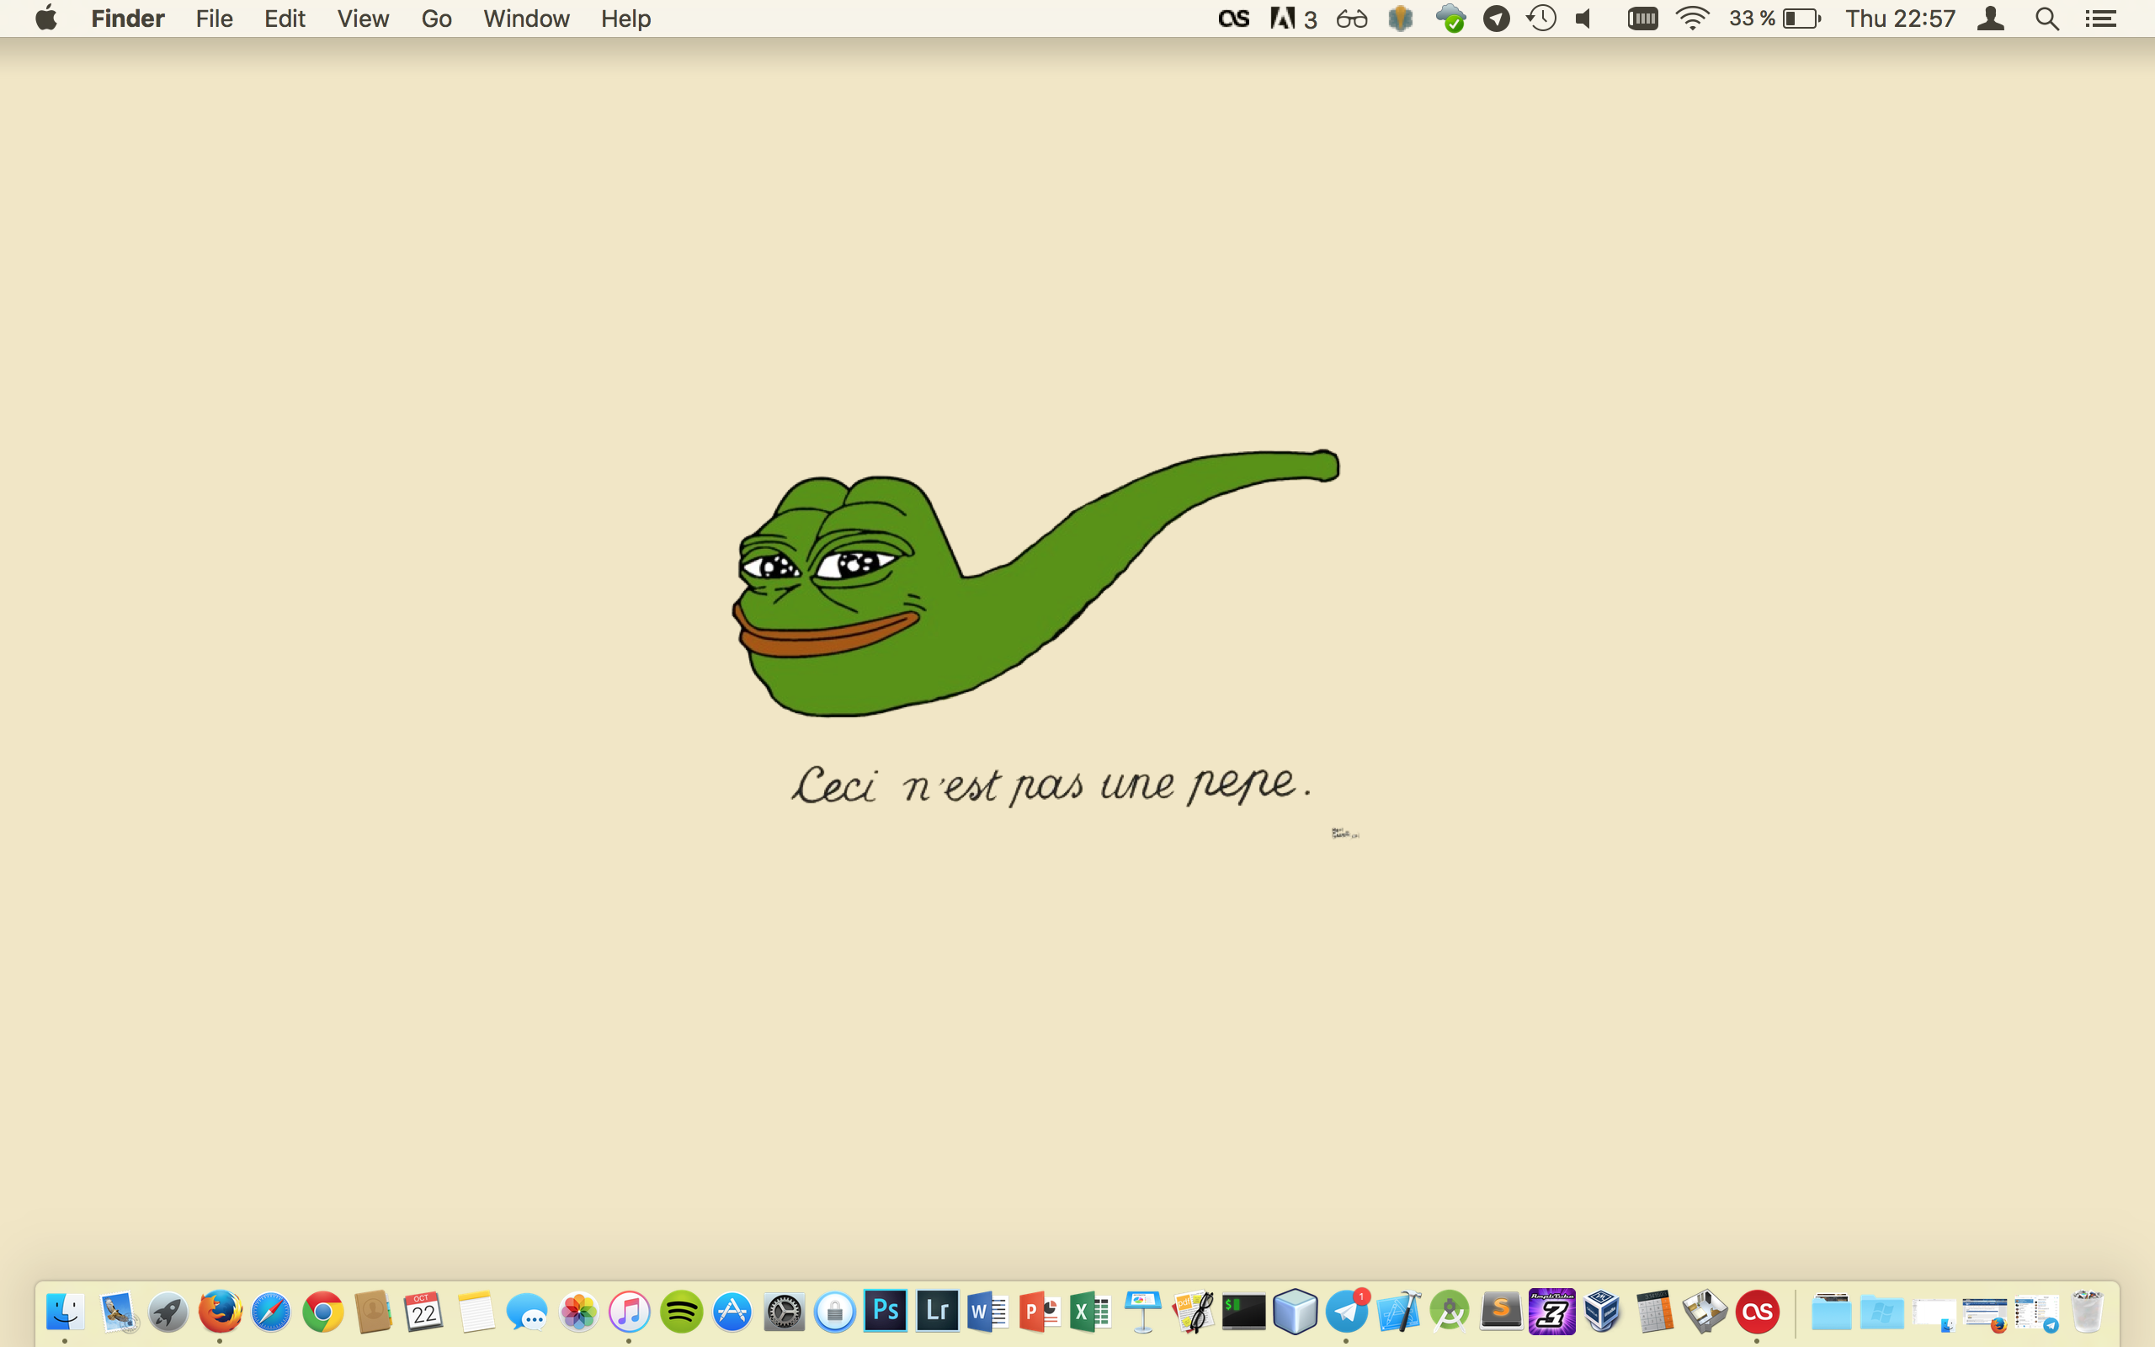
Task: Launch VirtualBox from the Dock
Action: (x=1603, y=1312)
